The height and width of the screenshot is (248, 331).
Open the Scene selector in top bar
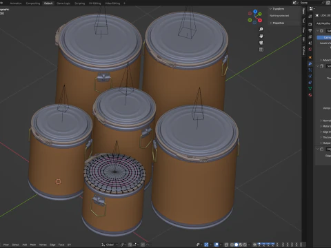(x=296, y=3)
